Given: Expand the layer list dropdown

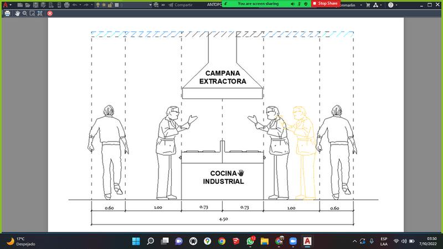Looking at the screenshot, I should (150, 5).
